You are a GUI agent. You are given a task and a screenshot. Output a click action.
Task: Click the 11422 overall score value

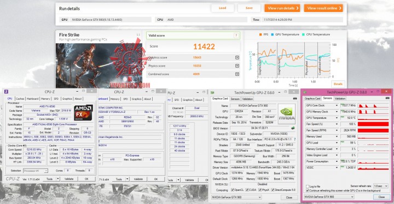pos(204,46)
